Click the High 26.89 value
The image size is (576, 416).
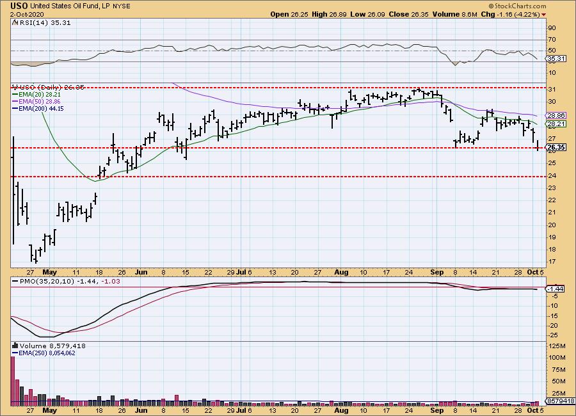(x=329, y=14)
